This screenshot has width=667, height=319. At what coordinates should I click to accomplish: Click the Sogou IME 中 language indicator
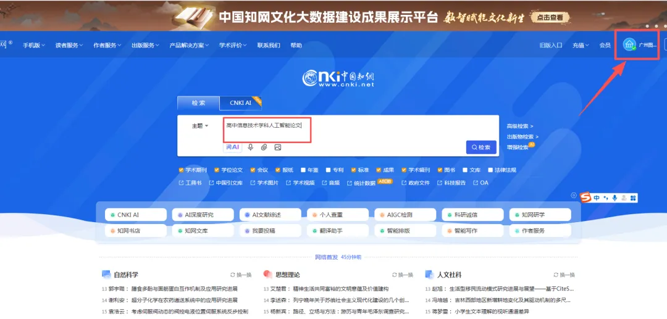[x=597, y=198]
